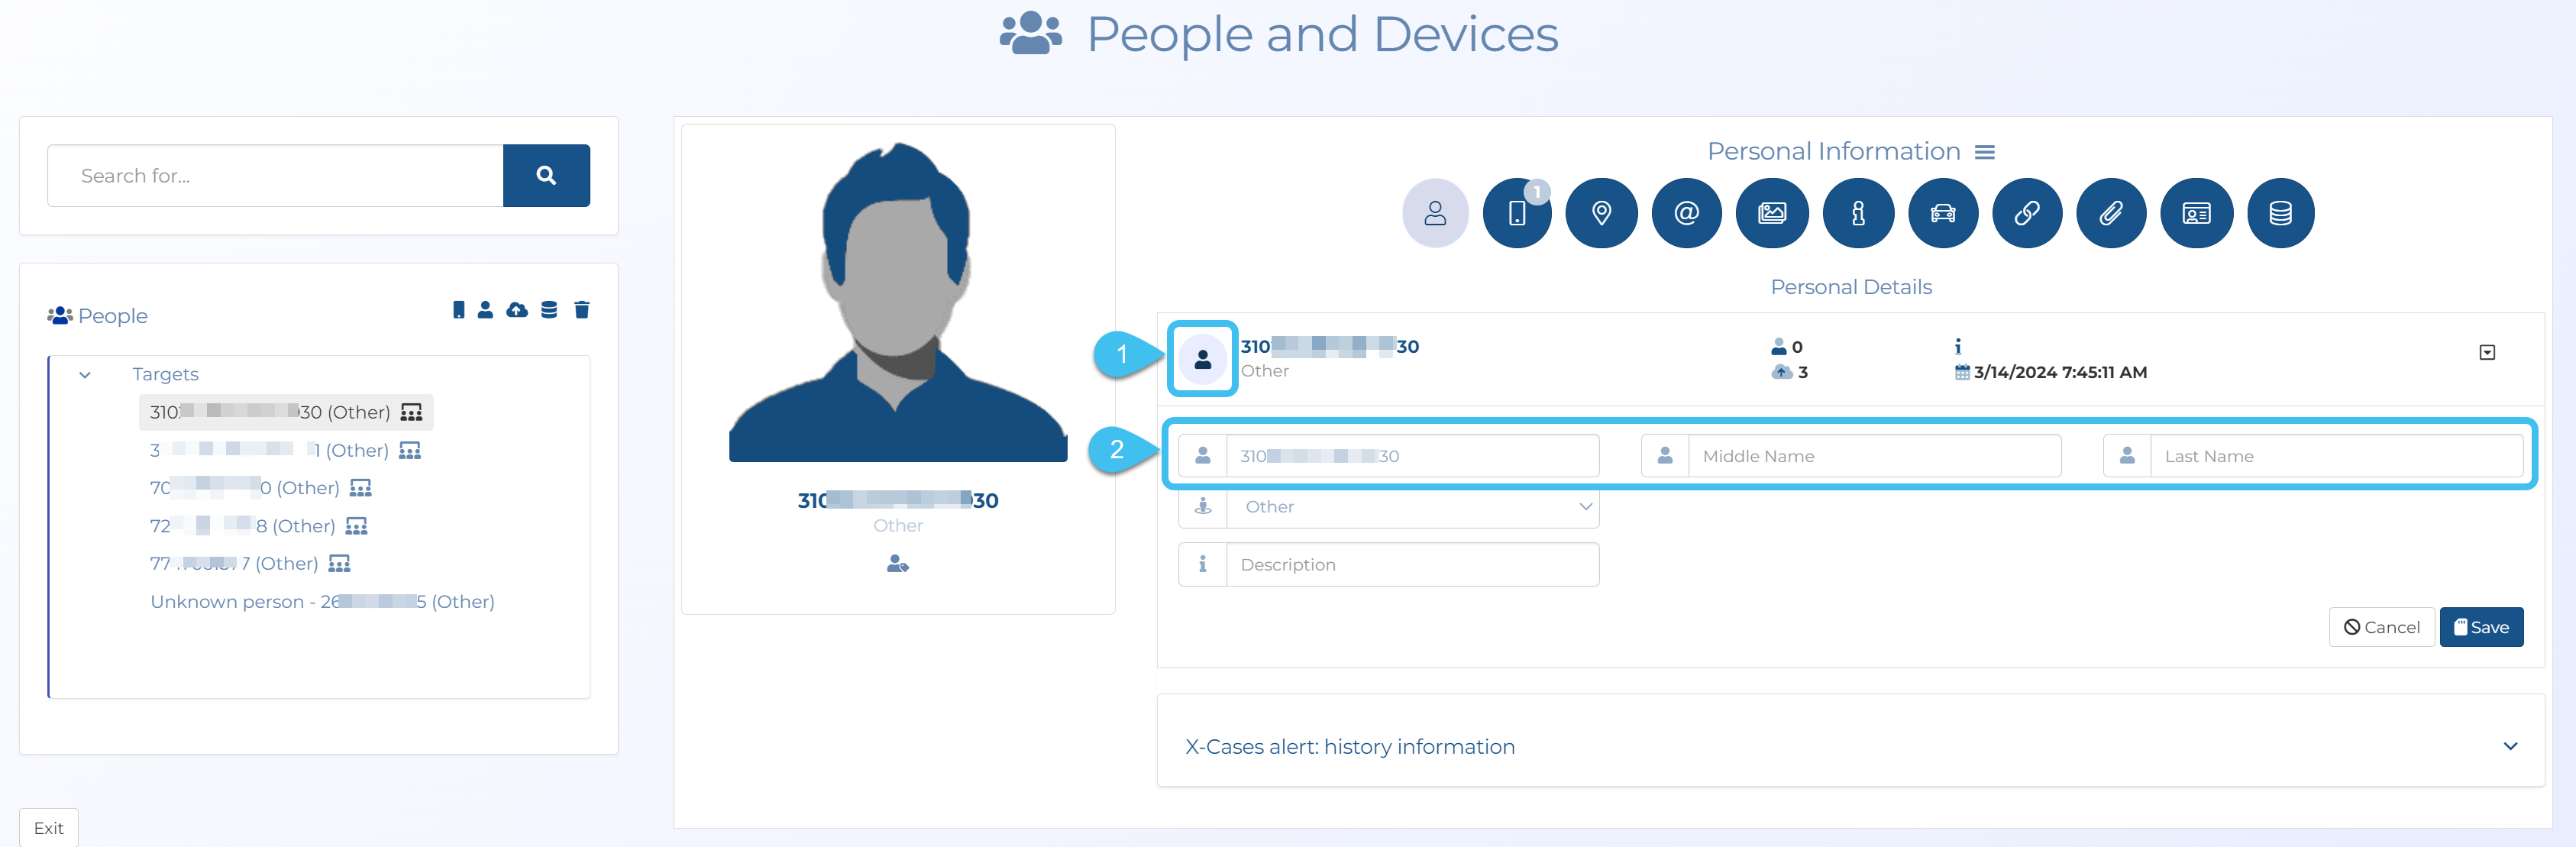2576x847 pixels.
Task: Click the Exit button
Action: point(48,828)
